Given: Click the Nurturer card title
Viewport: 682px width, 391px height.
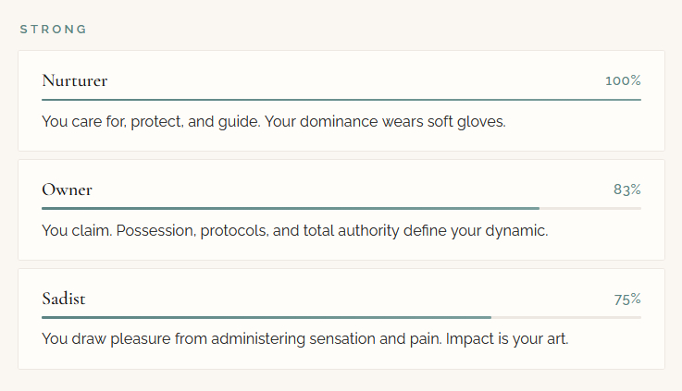Looking at the screenshot, I should pyautogui.click(x=75, y=80).
